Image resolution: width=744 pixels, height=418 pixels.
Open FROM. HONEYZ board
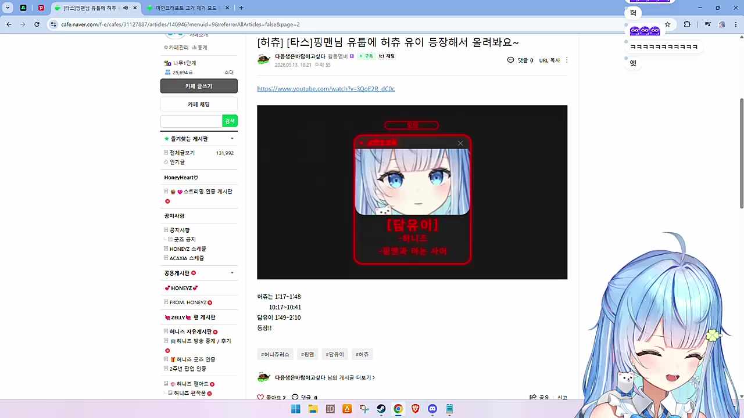(188, 302)
